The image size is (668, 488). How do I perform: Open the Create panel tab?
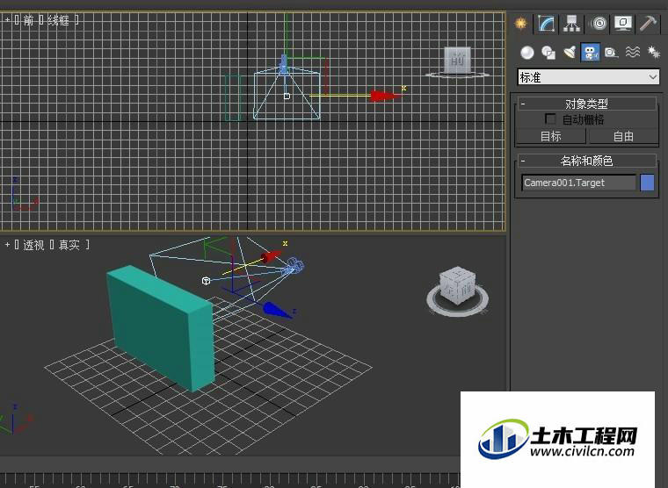click(520, 23)
